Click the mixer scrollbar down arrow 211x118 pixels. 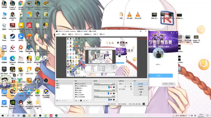116,101
